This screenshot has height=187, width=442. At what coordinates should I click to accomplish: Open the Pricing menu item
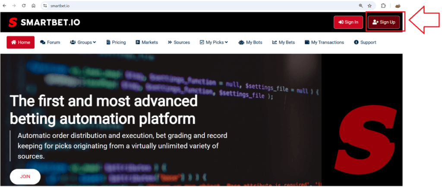pyautogui.click(x=116, y=42)
